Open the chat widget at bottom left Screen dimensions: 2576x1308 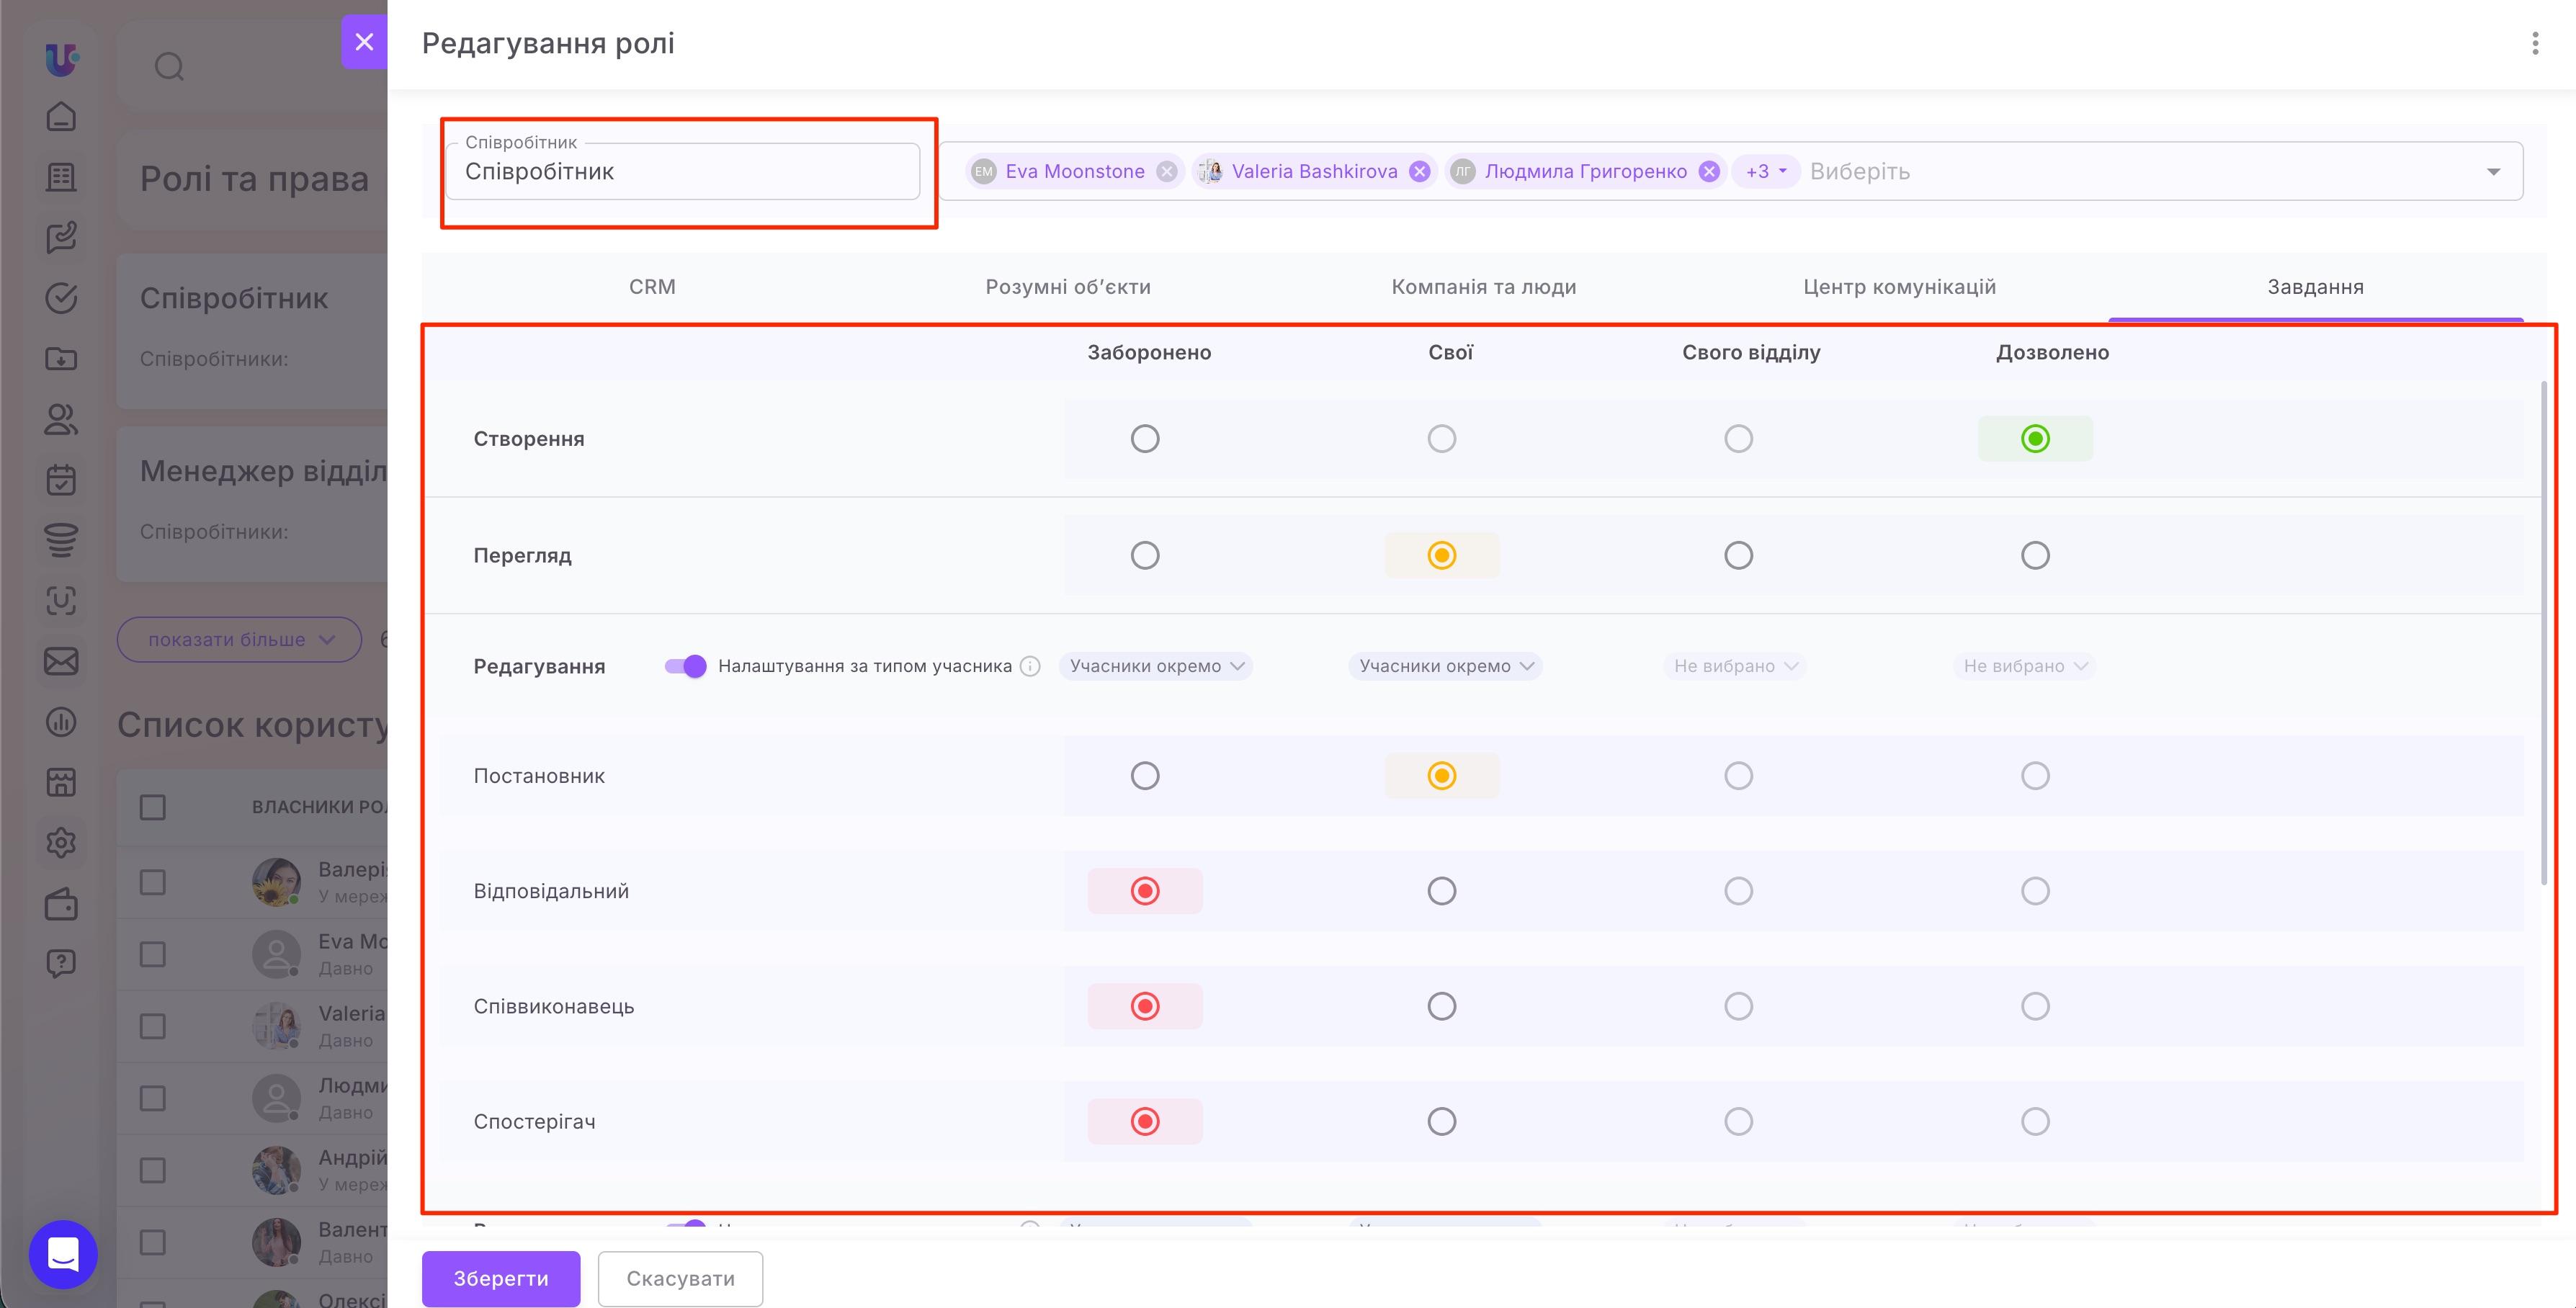(63, 1254)
